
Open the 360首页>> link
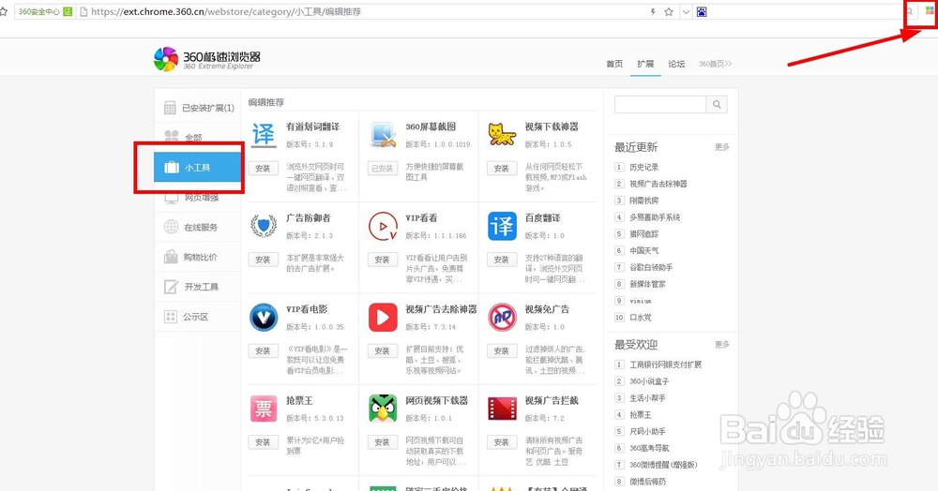[716, 64]
